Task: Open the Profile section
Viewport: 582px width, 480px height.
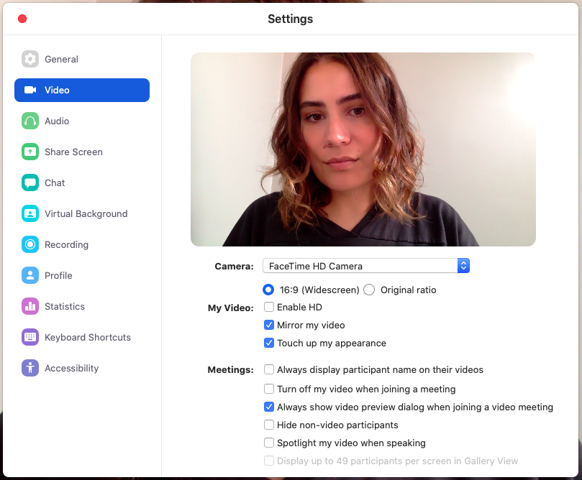Action: point(82,275)
